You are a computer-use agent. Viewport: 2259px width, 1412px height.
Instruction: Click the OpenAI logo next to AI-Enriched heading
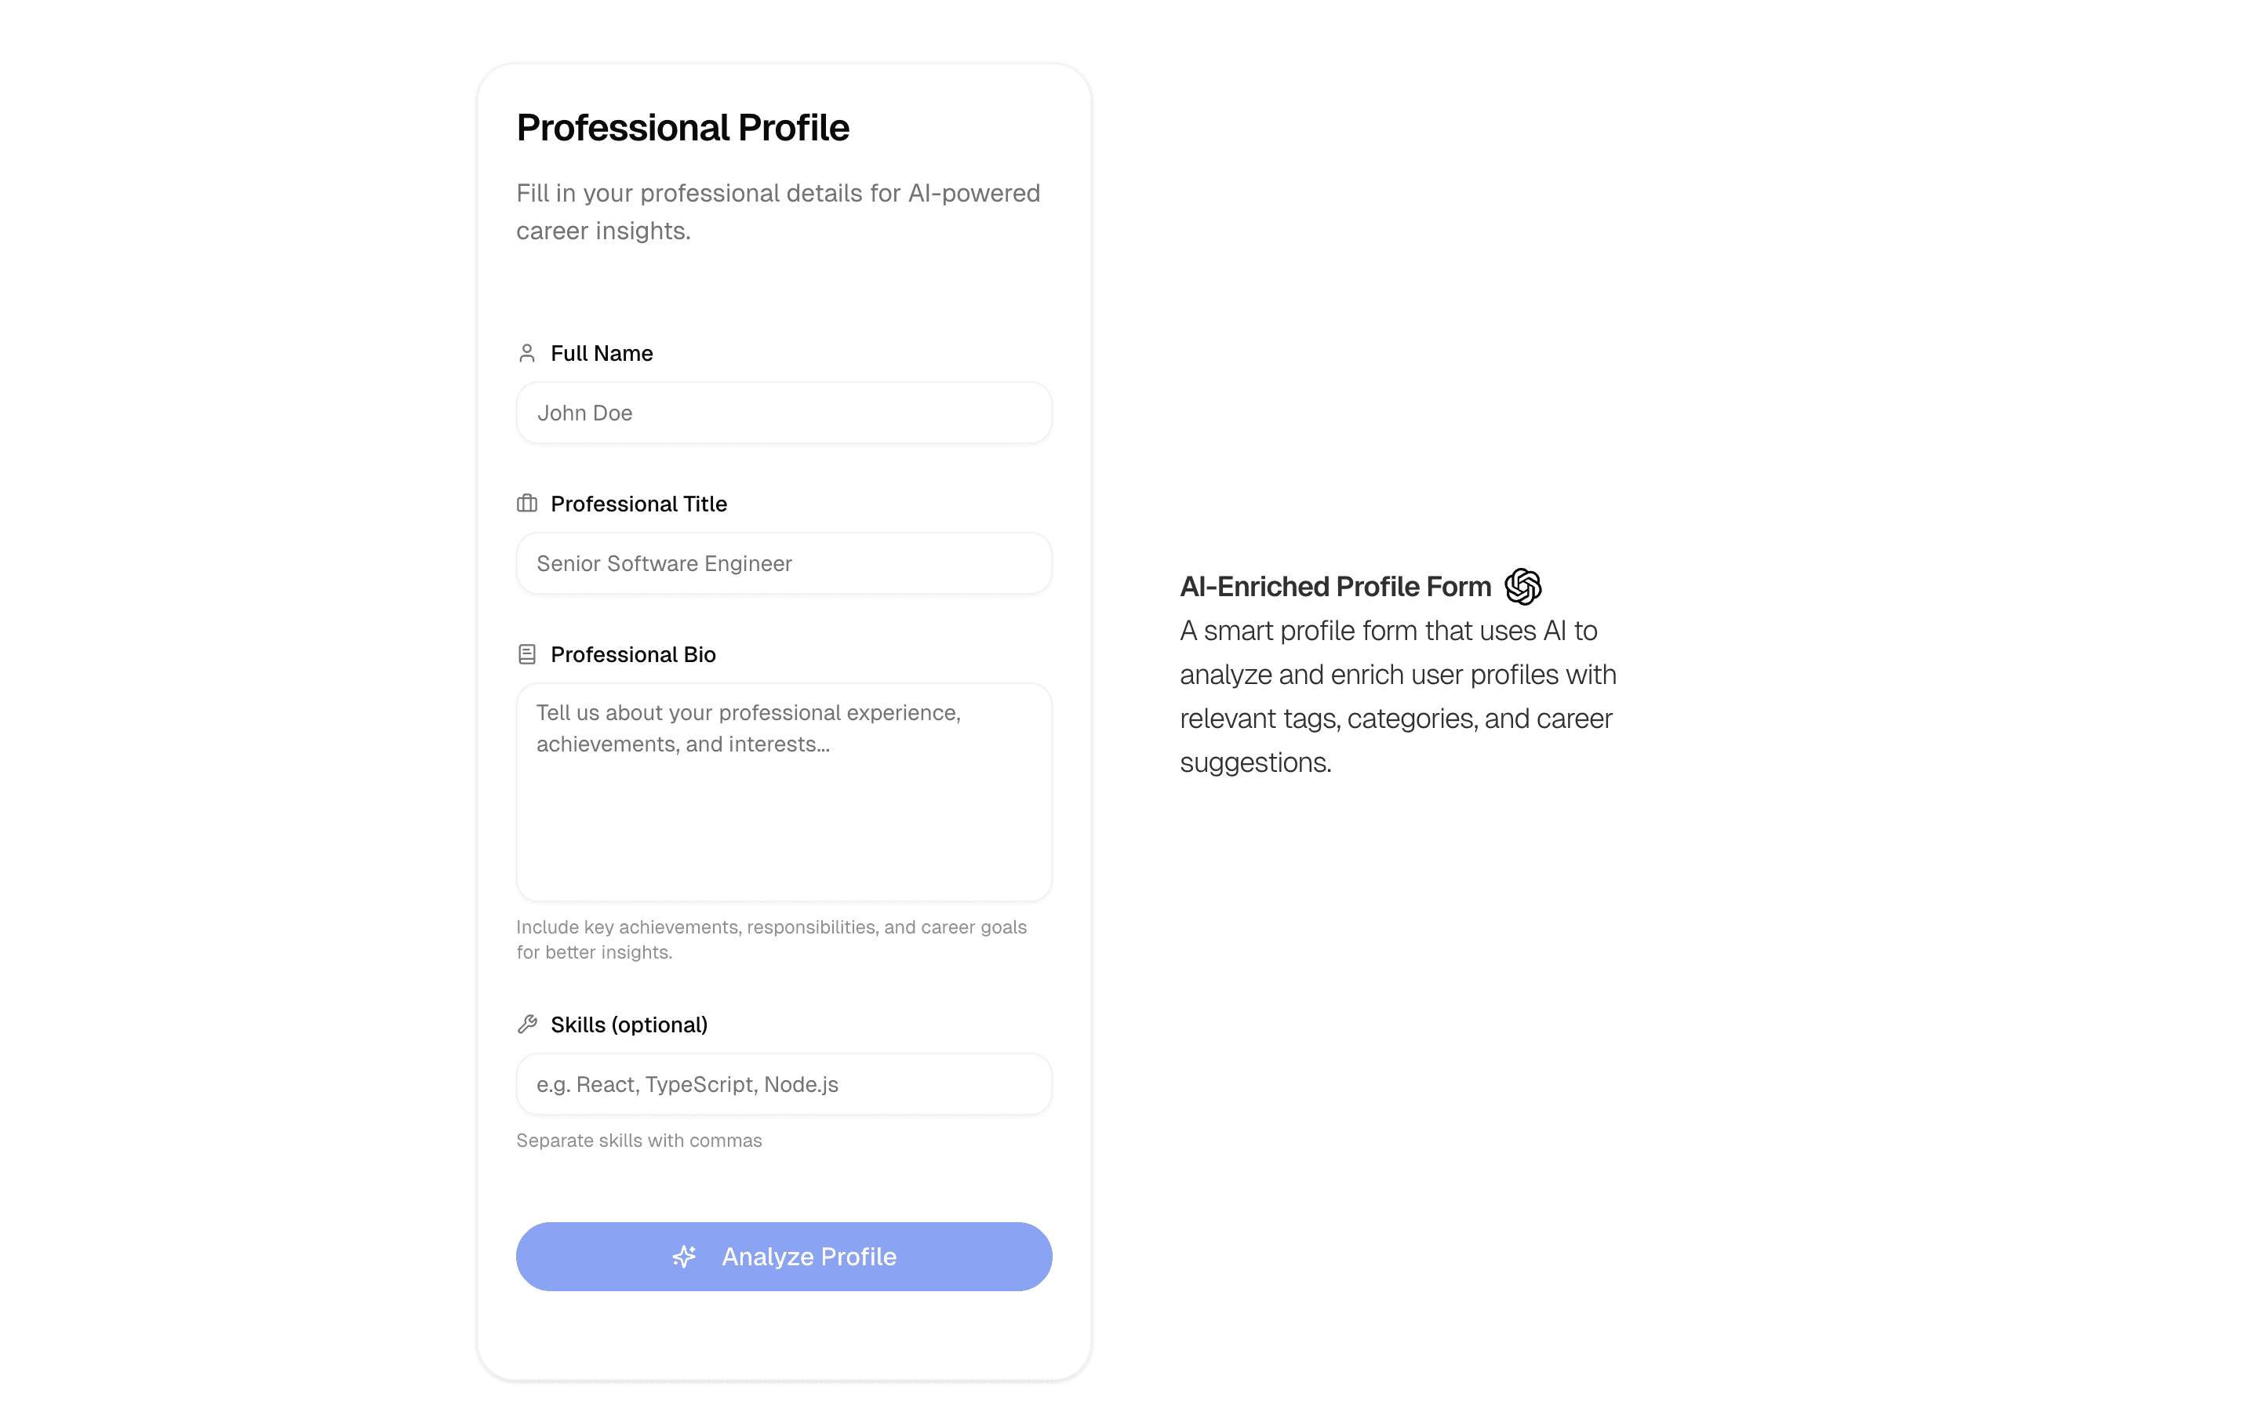pos(1522,585)
